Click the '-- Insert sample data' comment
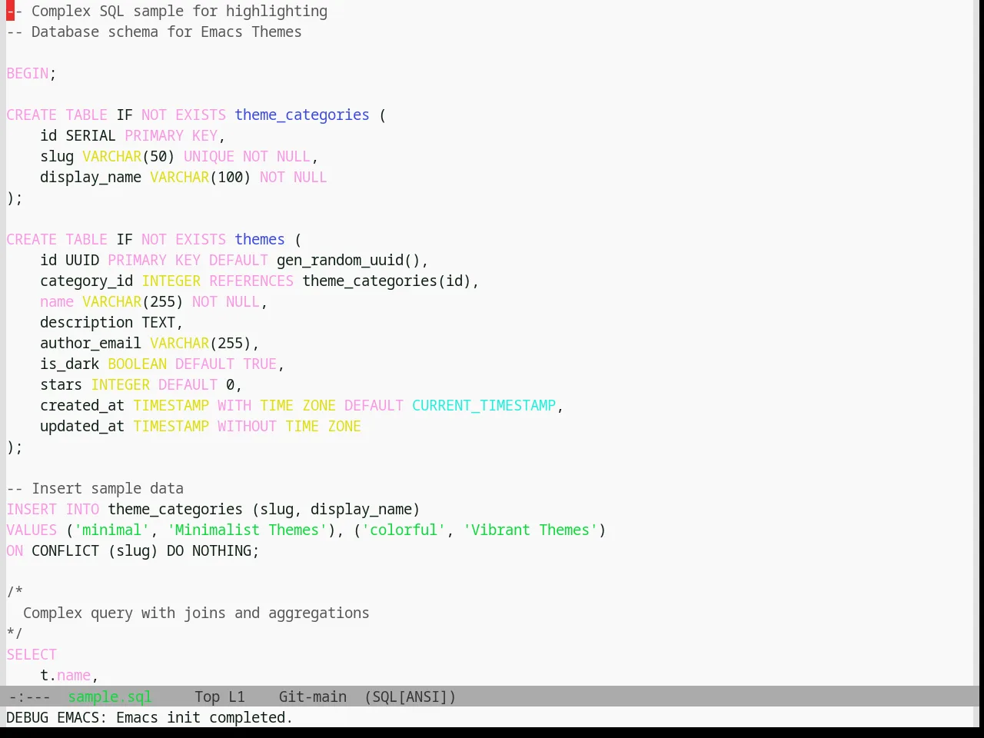Image resolution: width=984 pixels, height=738 pixels. pyautogui.click(x=95, y=489)
